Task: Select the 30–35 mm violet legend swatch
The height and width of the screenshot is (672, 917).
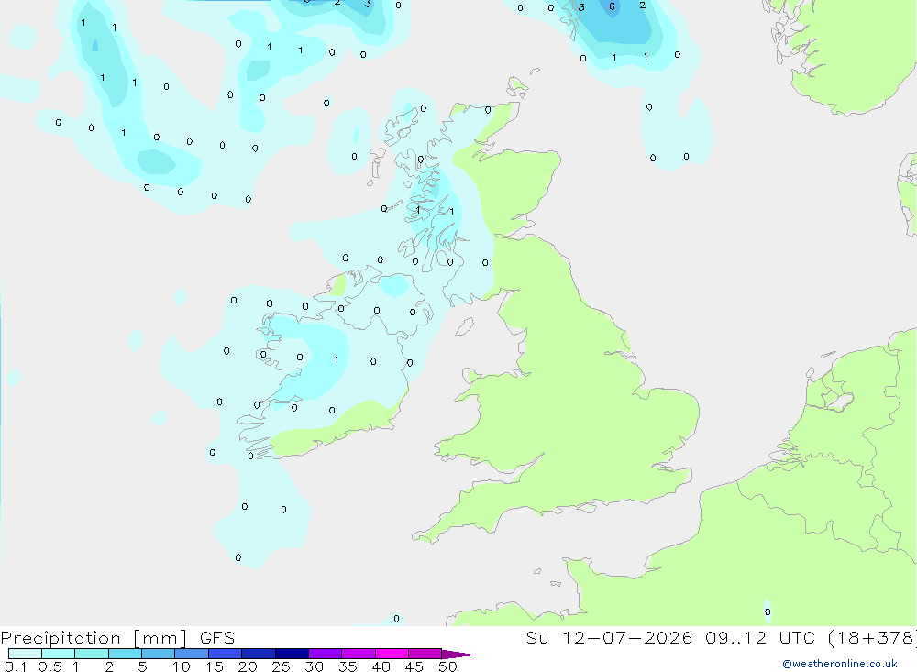Action: tap(325, 654)
